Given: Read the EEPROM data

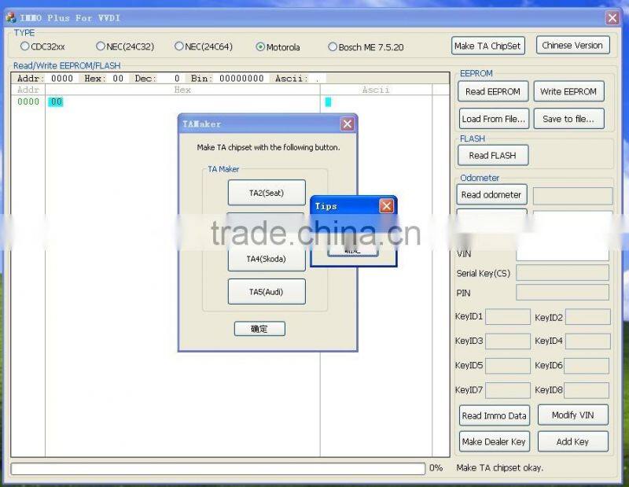Looking at the screenshot, I should click(491, 91).
